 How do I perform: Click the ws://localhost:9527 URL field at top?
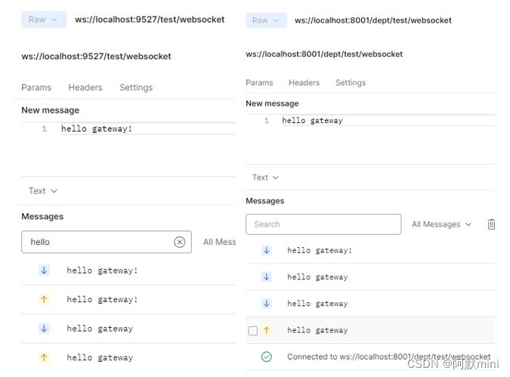pos(150,20)
